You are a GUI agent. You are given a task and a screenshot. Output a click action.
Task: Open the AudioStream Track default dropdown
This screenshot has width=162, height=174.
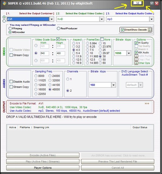point(141,85)
